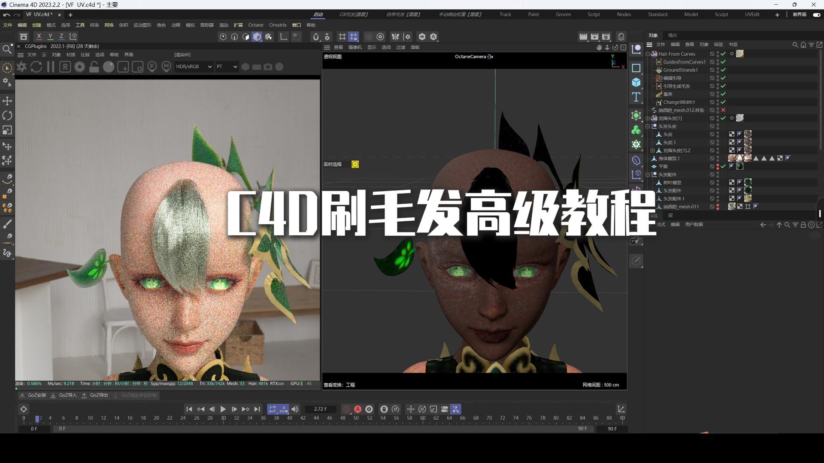824x463 pixels.
Task: Click frame 30 on the timeline ruler
Action: [x=223, y=418]
